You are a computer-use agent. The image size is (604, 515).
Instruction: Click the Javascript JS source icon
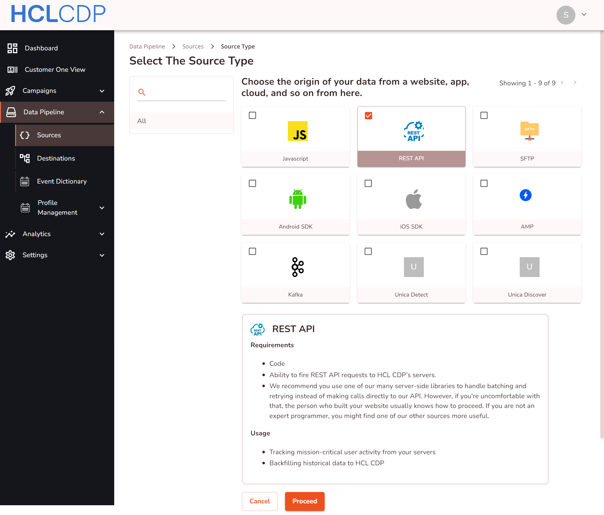[x=297, y=131]
